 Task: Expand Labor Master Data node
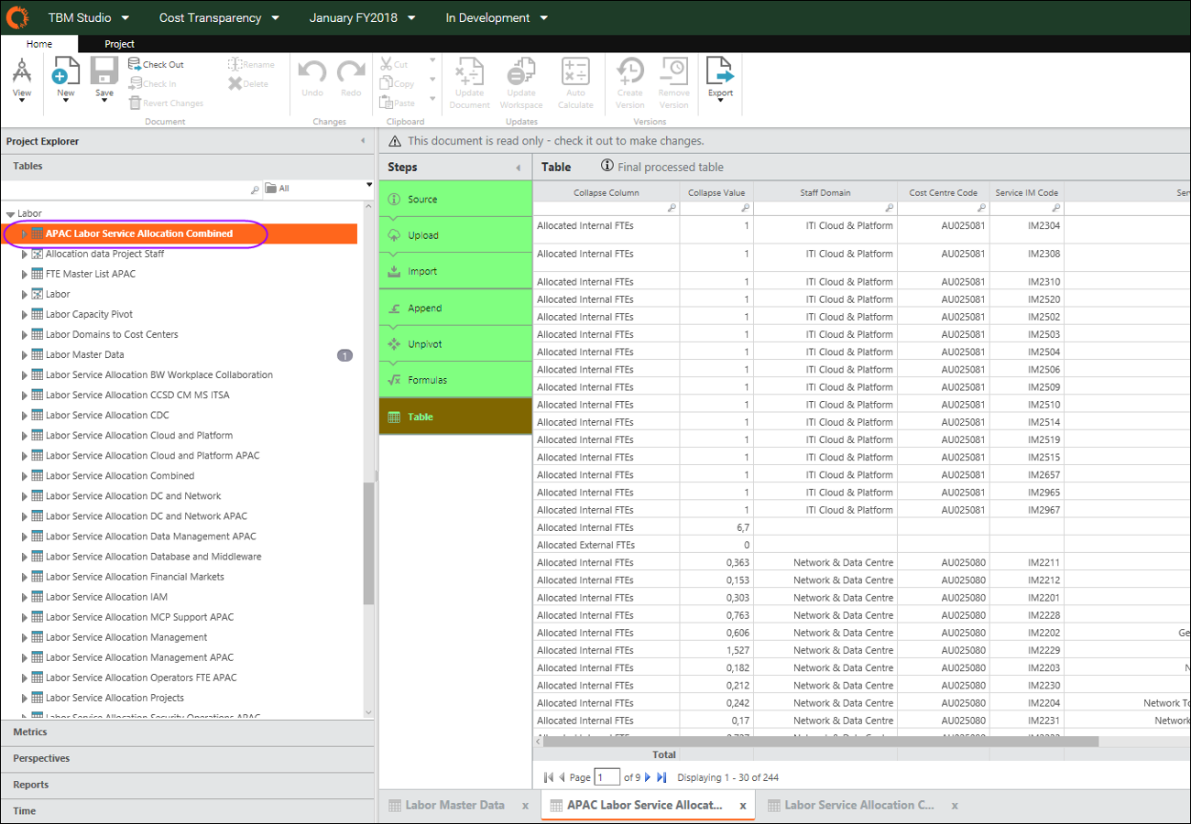click(25, 354)
